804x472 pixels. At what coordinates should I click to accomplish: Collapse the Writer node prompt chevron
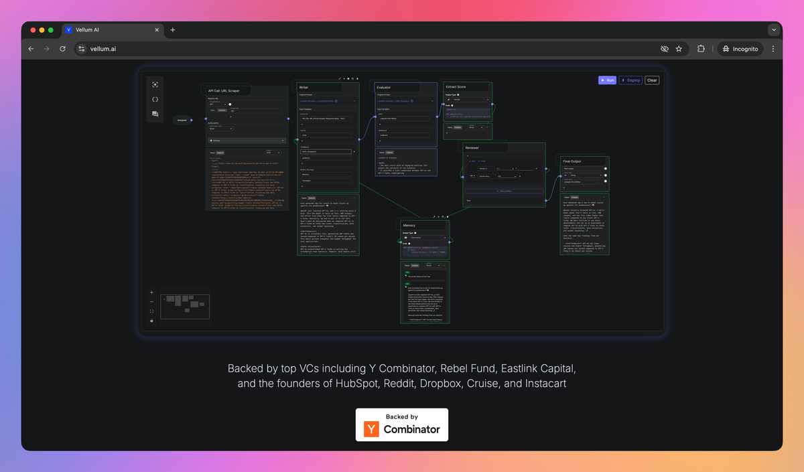pyautogui.click(x=354, y=101)
